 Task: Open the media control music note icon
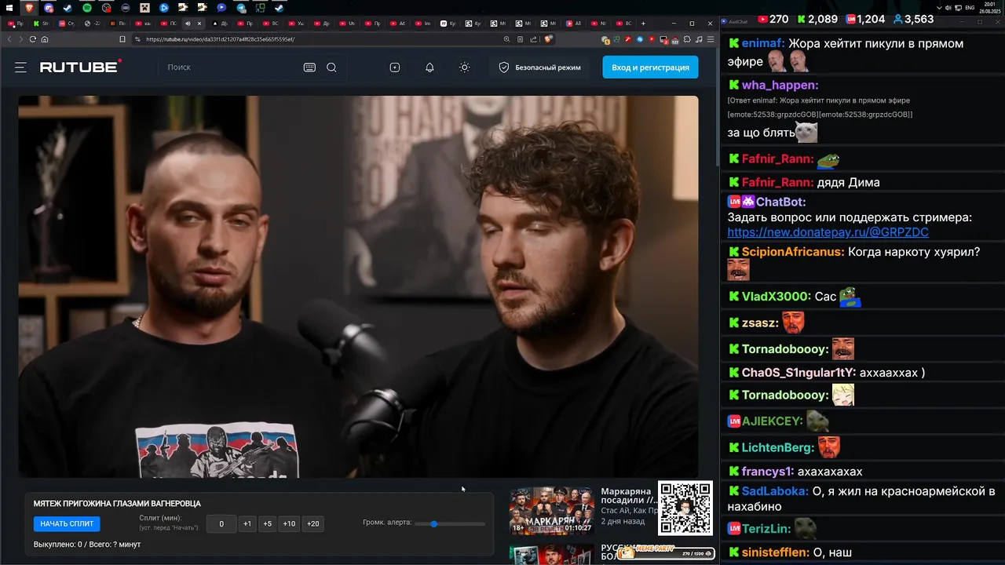tap(699, 39)
